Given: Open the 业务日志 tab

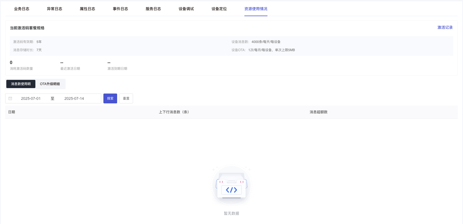Looking at the screenshot, I should (x=22, y=9).
